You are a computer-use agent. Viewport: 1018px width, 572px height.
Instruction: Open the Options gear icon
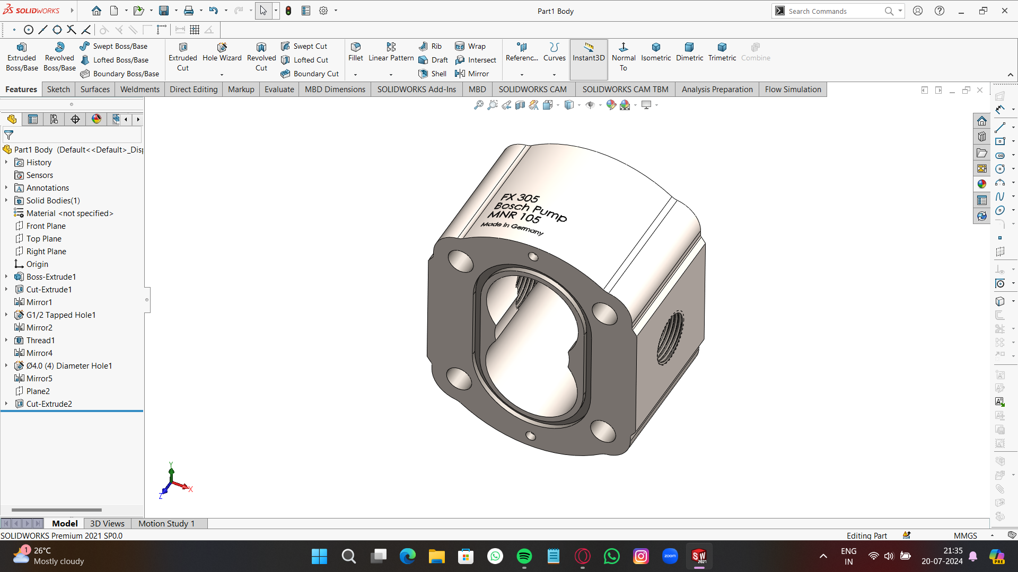coord(323,11)
